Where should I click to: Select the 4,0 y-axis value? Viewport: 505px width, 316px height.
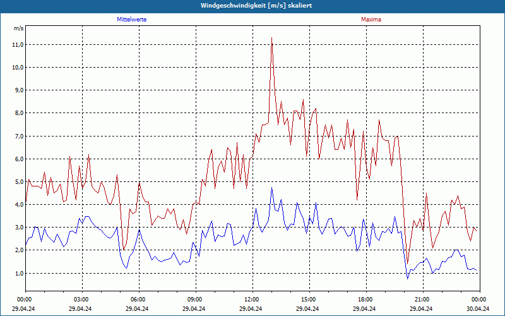(20, 204)
